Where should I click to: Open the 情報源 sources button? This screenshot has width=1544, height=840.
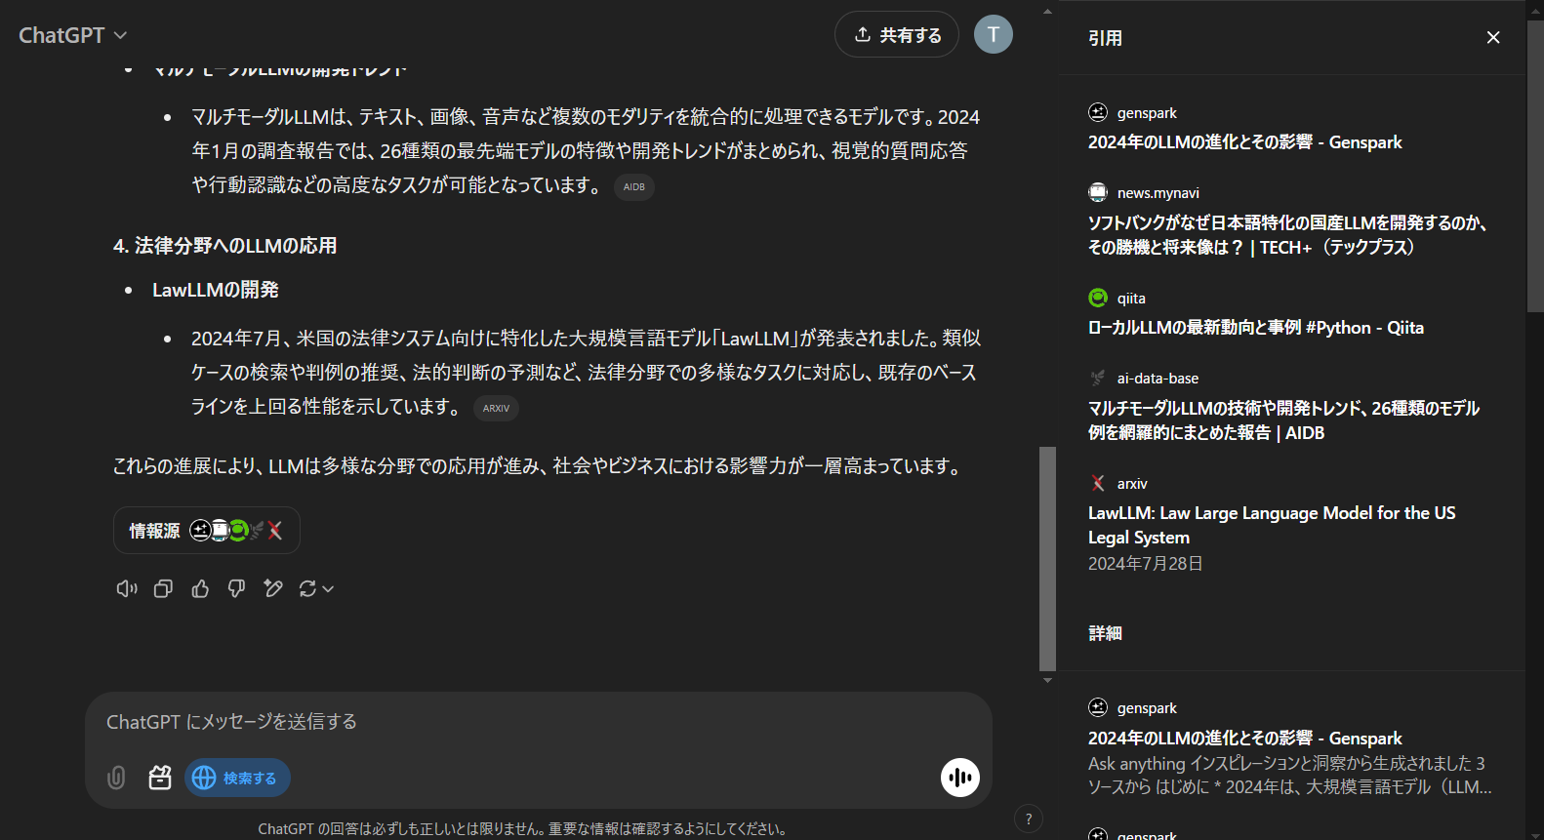point(207,531)
